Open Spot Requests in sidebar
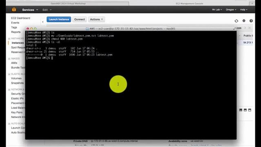This screenshot has height=147, width=261. click(18, 47)
